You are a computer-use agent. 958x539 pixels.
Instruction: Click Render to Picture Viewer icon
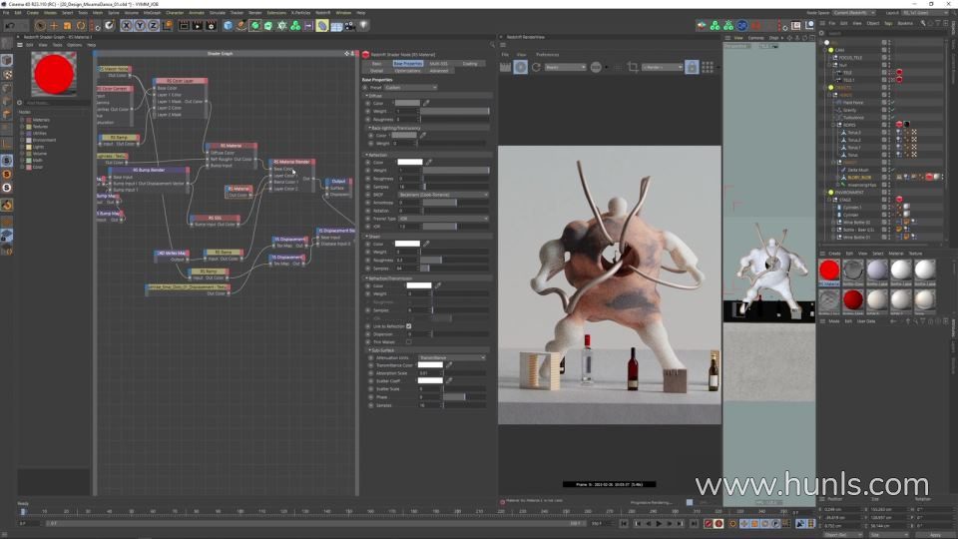pyautogui.click(x=197, y=26)
